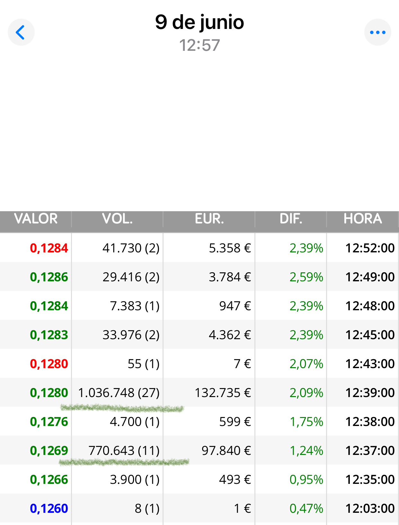Screen dimensions: 399x525
Task: Select the 0,47% difference cell
Action: (306, 509)
